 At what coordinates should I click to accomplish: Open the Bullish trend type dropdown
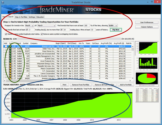point(113,26)
